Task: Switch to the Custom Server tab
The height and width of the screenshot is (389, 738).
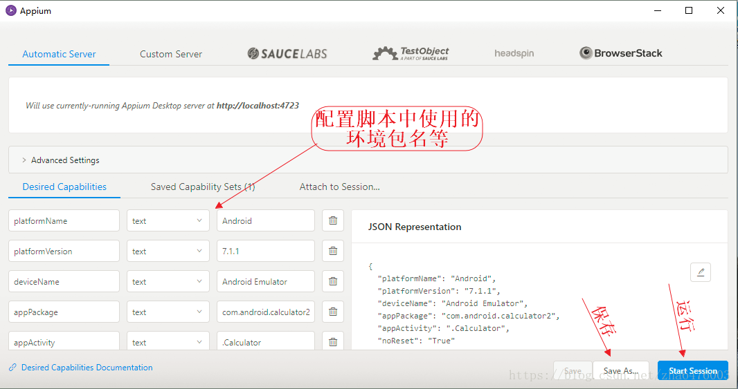Action: (x=171, y=54)
